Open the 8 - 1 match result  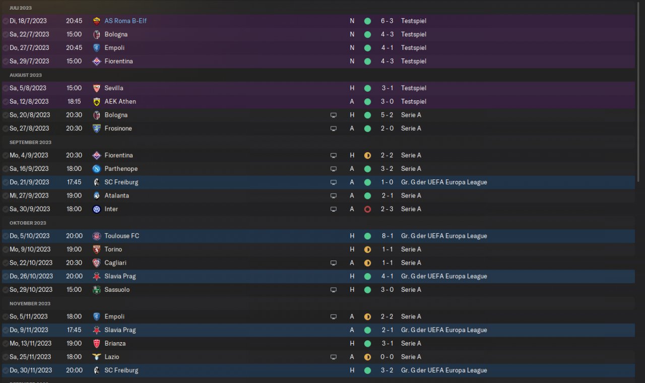[387, 236]
